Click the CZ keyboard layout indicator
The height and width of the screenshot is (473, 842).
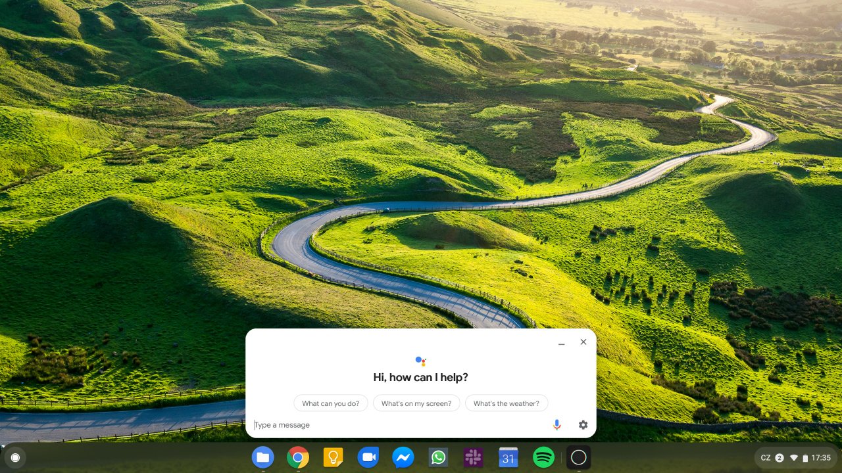click(x=766, y=458)
